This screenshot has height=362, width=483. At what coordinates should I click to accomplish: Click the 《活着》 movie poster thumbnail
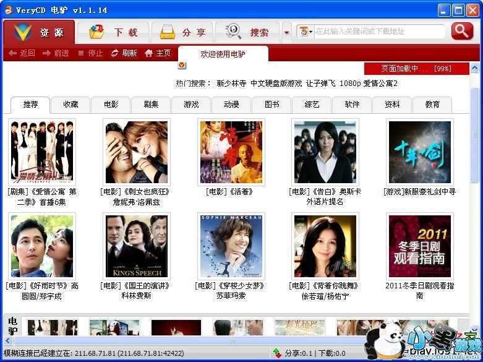pyautogui.click(x=231, y=152)
